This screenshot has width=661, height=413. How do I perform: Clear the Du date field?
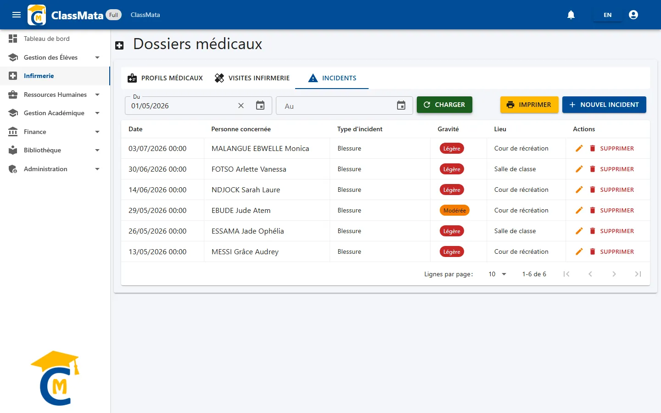coord(241,106)
